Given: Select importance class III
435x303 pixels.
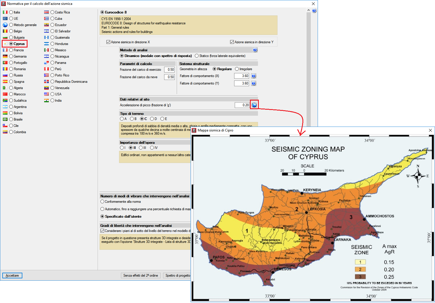Looking at the screenshot, I should 141,148.
